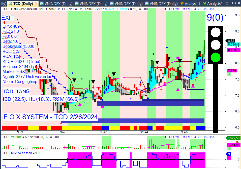Click the top white traffic light lamp
Image resolution: width=241 pixels, height=169 pixels.
pyautogui.click(x=216, y=32)
